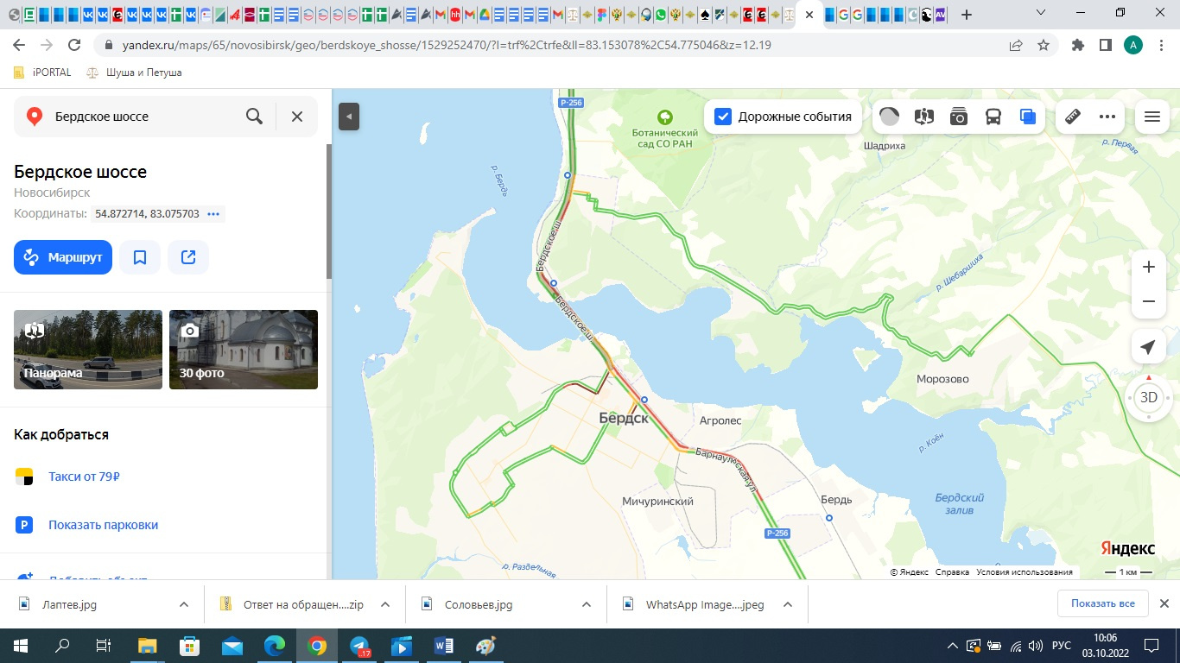Click Такси от 79₽ link
This screenshot has height=663, width=1180.
coord(84,477)
